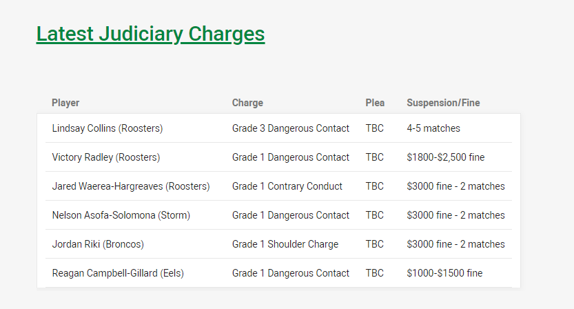
Task: Open the Latest Judiciary Charges link
Action: click(150, 34)
